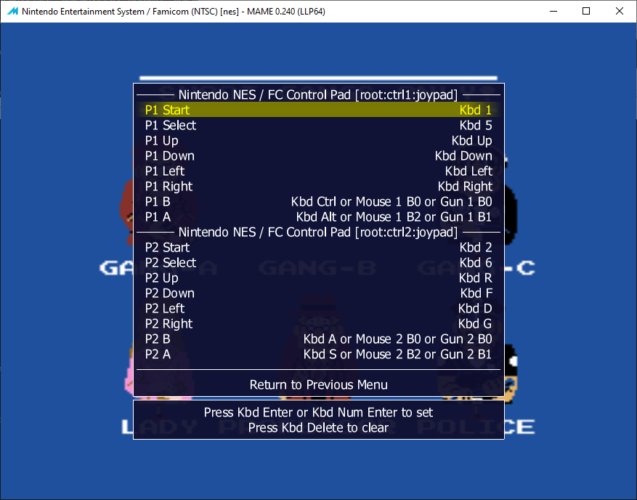Click Kbd A or Mouse 2 B0 binding
This screenshot has height=500, width=637.
coord(398,339)
